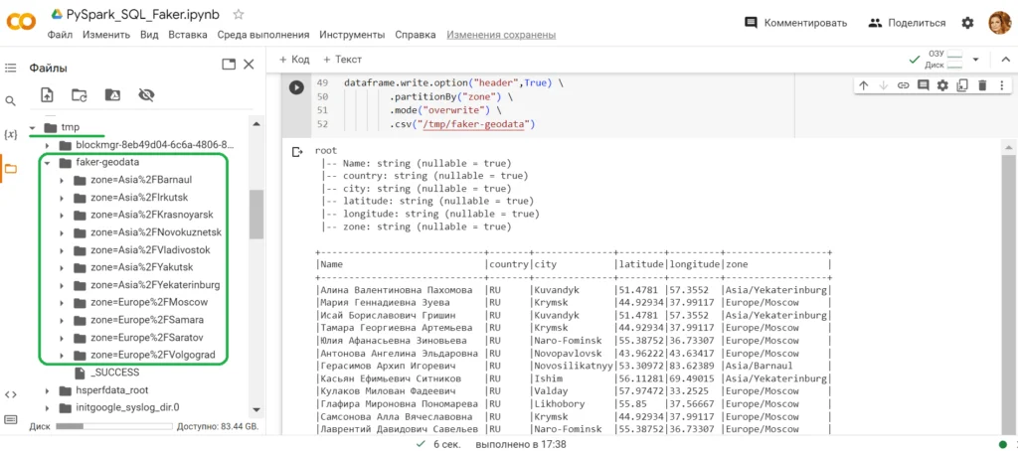Toggle hidden files visibility
This screenshot has height=451, width=1018.
pyautogui.click(x=146, y=94)
